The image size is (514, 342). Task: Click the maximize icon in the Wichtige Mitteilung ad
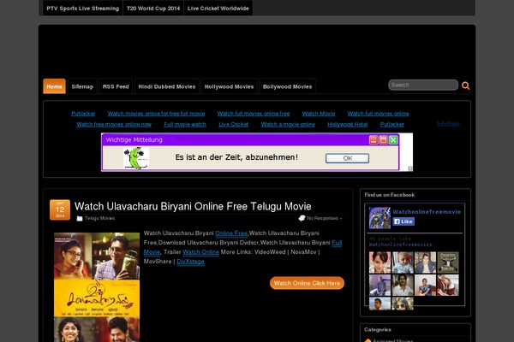[x=383, y=140]
